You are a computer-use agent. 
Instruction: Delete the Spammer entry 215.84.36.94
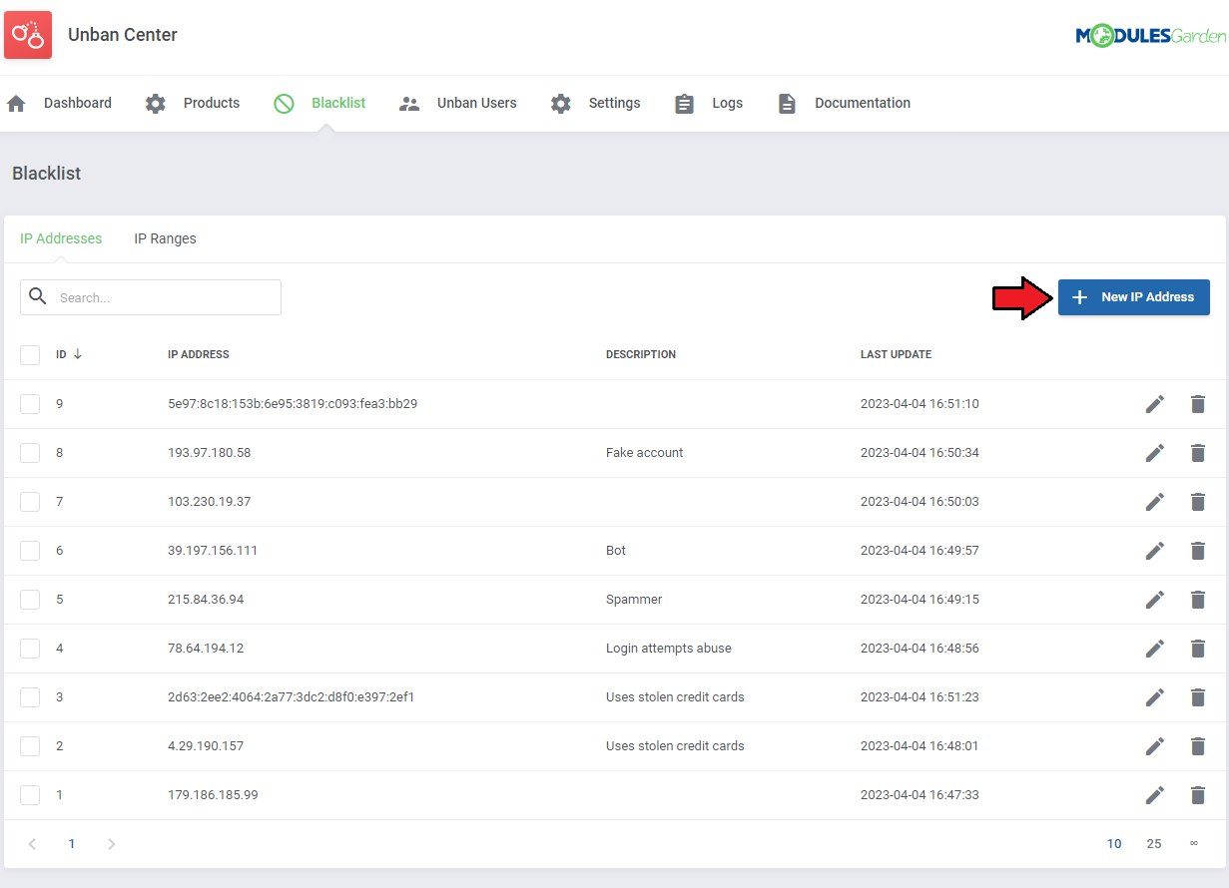click(1198, 600)
